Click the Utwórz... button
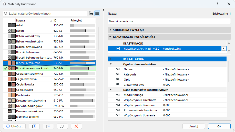The height and width of the screenshot is (132, 235). pos(14,126)
